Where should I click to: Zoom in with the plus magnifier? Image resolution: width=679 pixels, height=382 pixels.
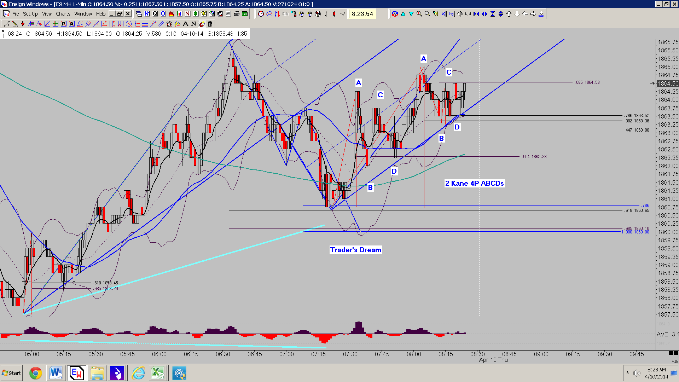(x=419, y=14)
